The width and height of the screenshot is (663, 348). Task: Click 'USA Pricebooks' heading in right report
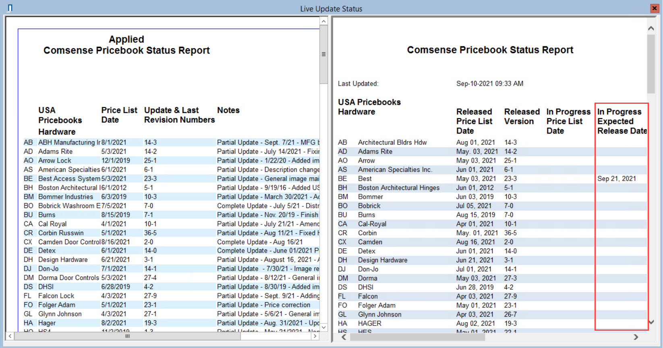pyautogui.click(x=369, y=102)
